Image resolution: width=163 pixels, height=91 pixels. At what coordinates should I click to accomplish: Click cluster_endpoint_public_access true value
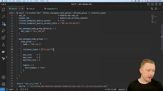62,21
